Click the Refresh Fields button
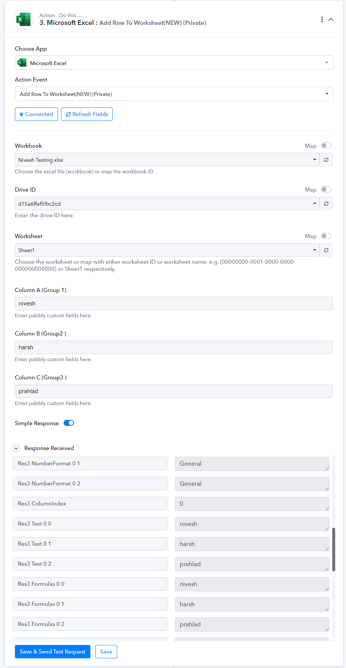Screen dimensions: 346x668 tap(87, 114)
